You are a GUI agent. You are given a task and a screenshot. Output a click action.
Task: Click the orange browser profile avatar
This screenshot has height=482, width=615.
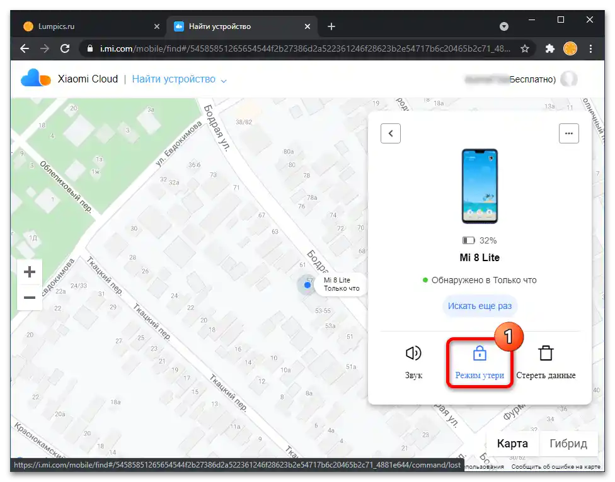[x=570, y=48]
